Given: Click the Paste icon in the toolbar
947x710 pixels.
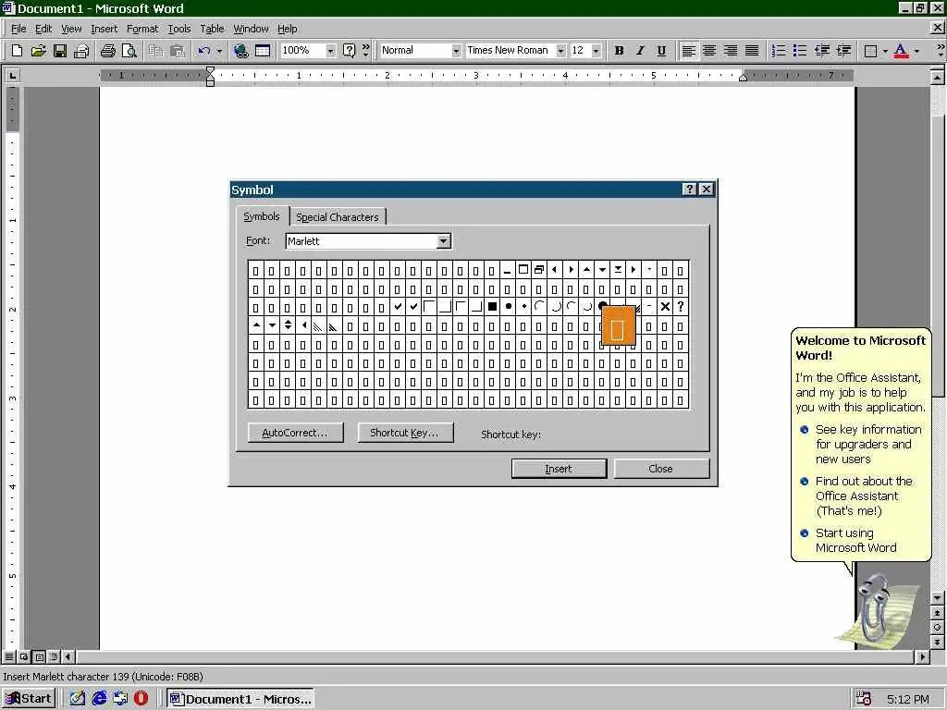Looking at the screenshot, I should click(177, 51).
